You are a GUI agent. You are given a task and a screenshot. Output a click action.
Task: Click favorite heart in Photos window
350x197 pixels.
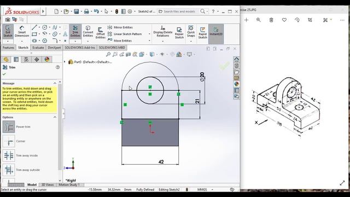point(284,20)
